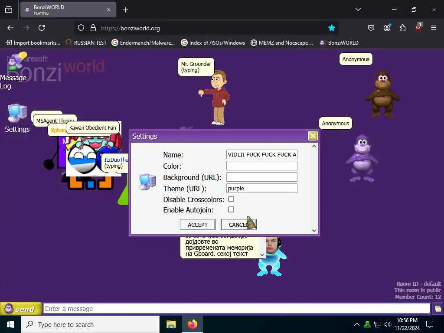Open the Firefox hamburger menu
The width and height of the screenshot is (444, 333).
(434, 28)
